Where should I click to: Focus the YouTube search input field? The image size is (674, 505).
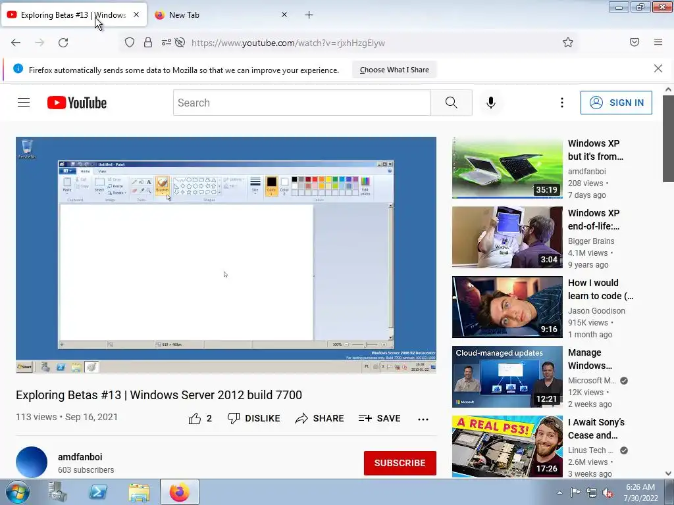(301, 103)
